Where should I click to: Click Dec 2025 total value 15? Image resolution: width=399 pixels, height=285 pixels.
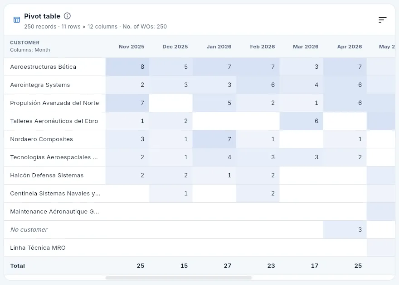point(184,266)
